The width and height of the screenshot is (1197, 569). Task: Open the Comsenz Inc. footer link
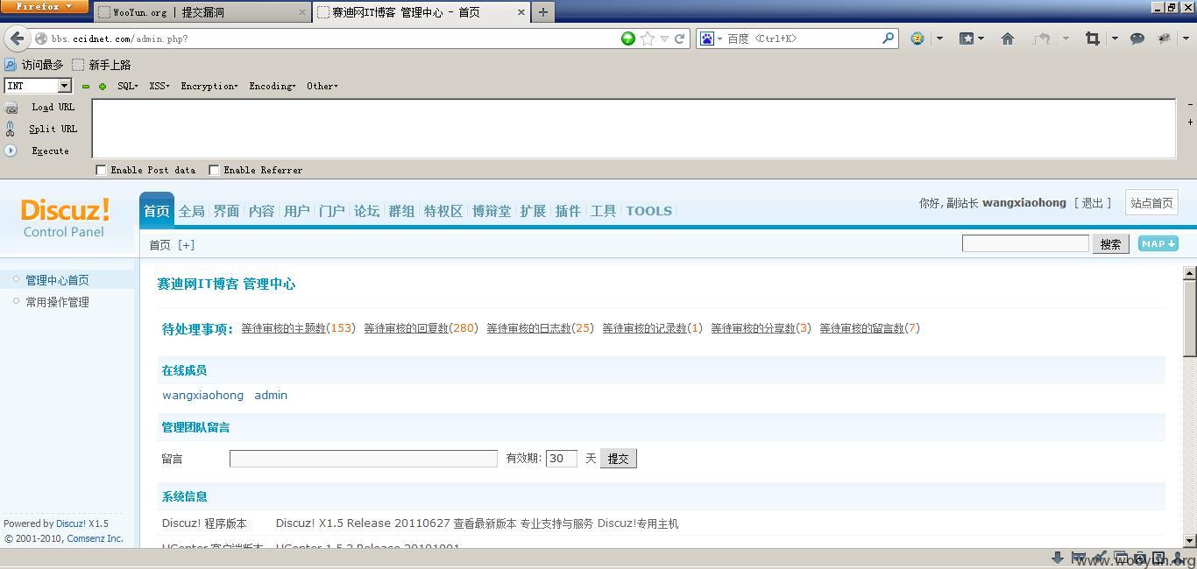coord(95,538)
